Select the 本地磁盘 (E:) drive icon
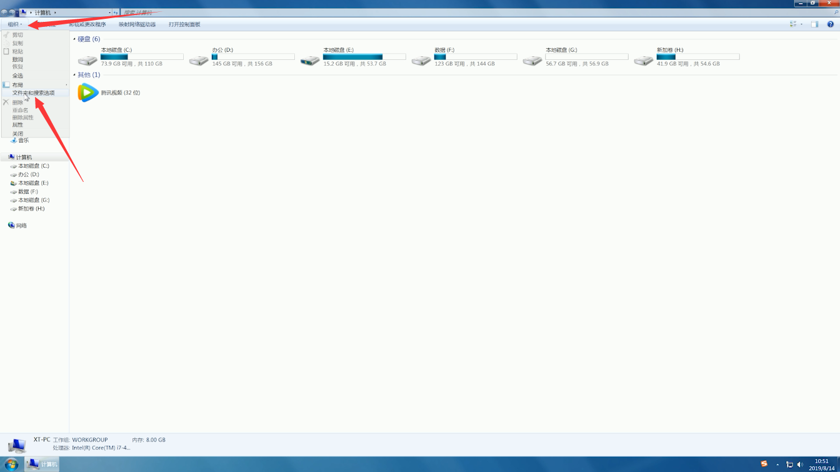This screenshot has width=840, height=472. click(310, 60)
